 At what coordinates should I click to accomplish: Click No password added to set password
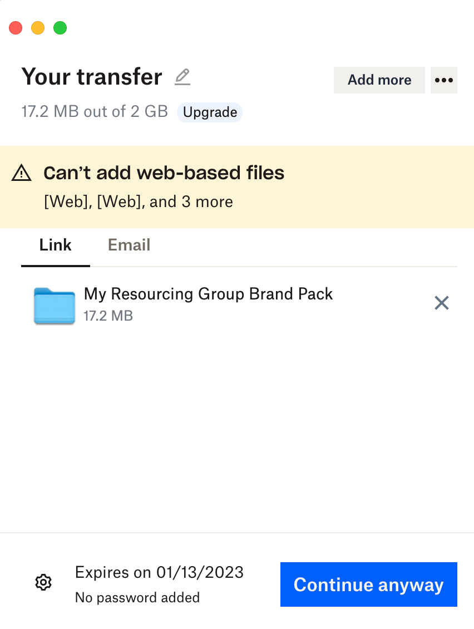(x=137, y=597)
